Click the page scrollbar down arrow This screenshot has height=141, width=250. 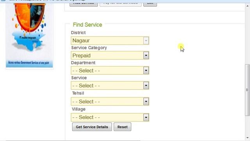(x=247, y=138)
